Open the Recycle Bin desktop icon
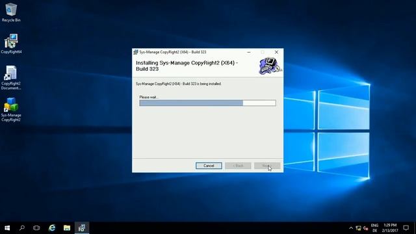The image size is (416, 234). point(11,12)
